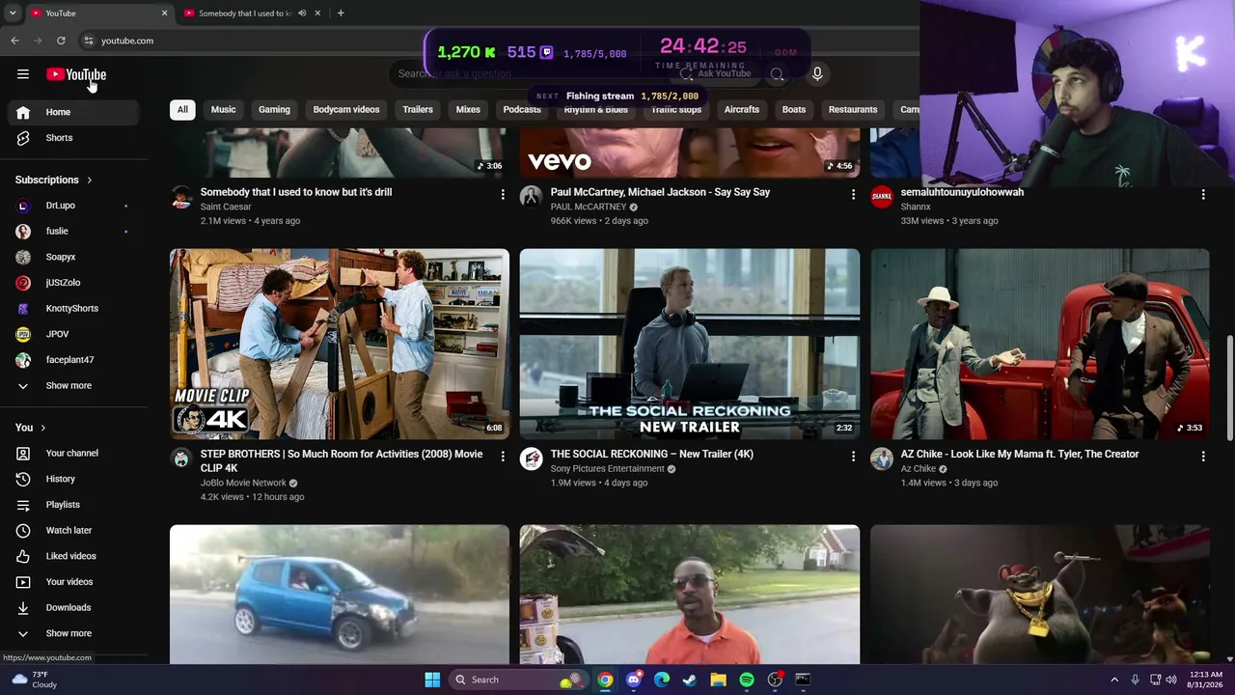This screenshot has width=1235, height=695.
Task: Open Microsoft Edge from the taskbar
Action: tap(662, 680)
